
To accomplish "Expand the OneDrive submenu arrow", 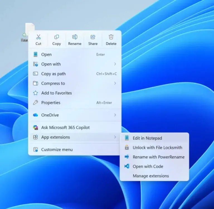I will pyautogui.click(x=115, y=115).
